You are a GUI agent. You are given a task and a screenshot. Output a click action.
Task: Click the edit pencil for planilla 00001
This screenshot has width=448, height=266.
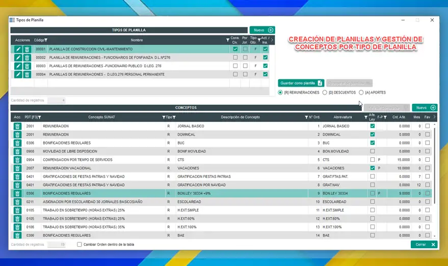(18, 49)
